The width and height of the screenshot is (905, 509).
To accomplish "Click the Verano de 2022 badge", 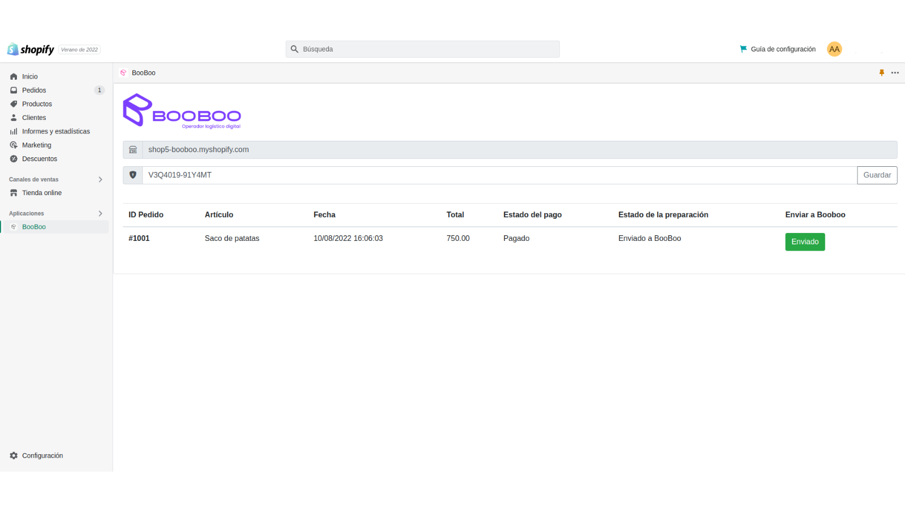I will click(x=79, y=50).
